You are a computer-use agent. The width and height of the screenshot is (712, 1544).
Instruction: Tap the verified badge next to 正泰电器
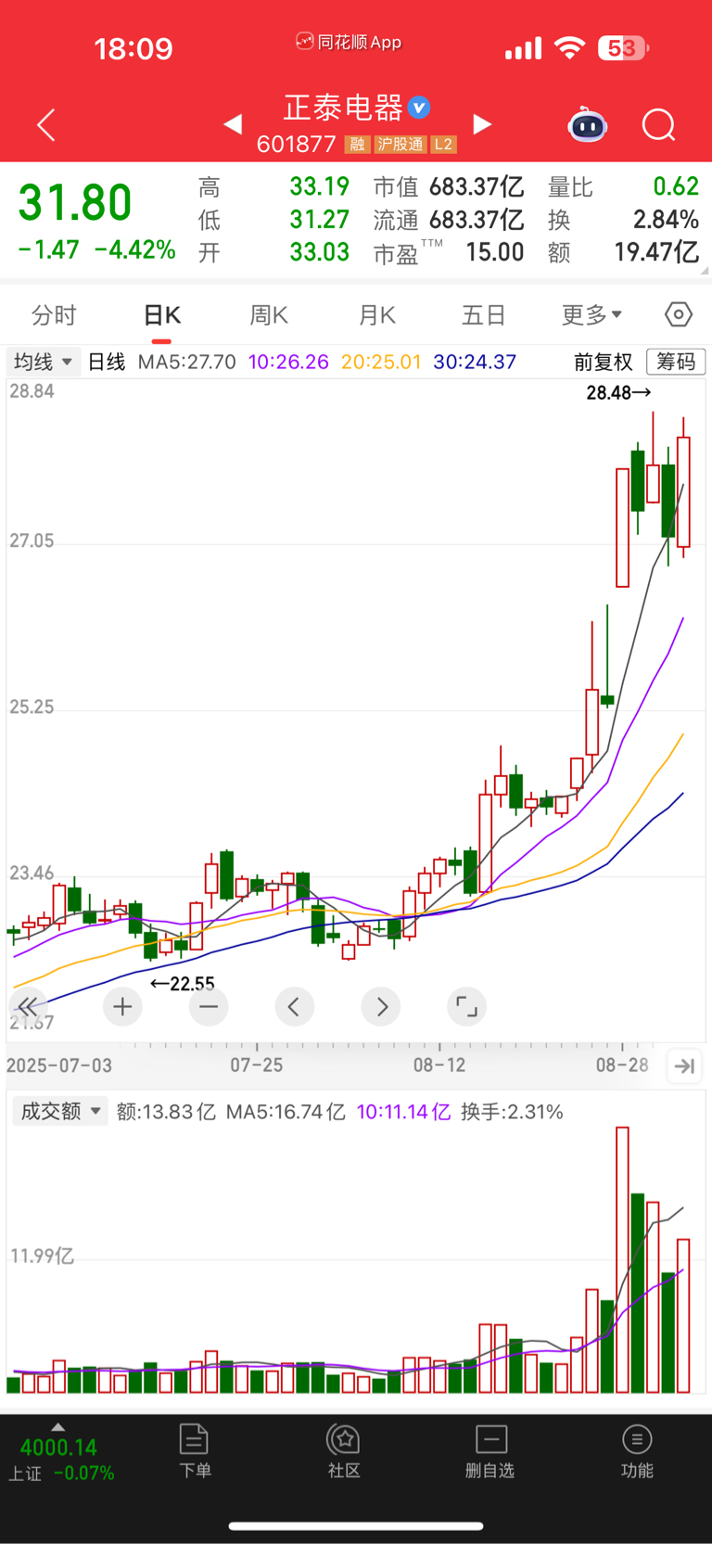pyautogui.click(x=419, y=108)
